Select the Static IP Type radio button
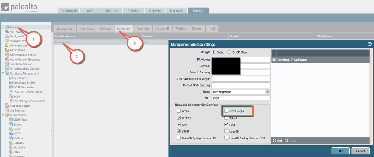This screenshot has width=374, height=157. tap(213, 52)
